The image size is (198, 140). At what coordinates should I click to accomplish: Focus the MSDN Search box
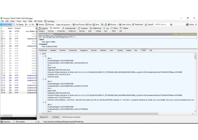pos(162,24)
